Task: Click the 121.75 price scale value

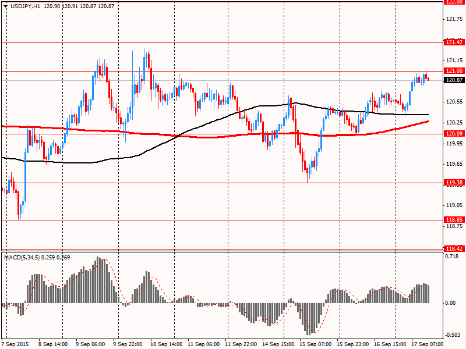Action: click(x=454, y=19)
